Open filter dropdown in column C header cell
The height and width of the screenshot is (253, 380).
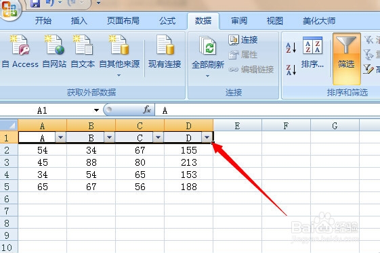(x=158, y=137)
